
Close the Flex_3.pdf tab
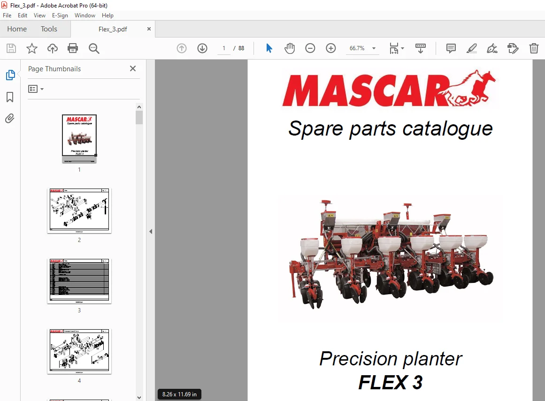pyautogui.click(x=149, y=29)
